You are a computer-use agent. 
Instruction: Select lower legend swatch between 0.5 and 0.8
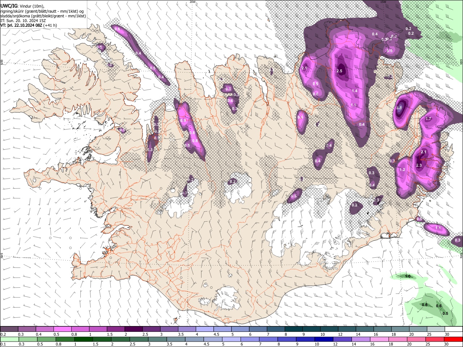pyautogui.click(x=46, y=339)
